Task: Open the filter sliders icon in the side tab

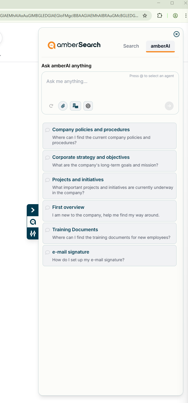Action: [x=33, y=234]
